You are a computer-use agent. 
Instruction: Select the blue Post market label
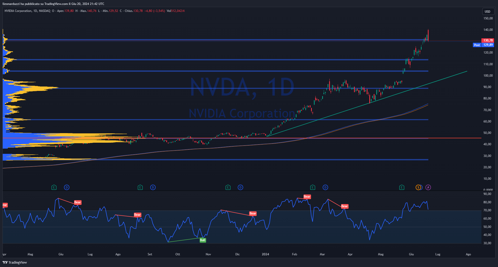(x=477, y=45)
